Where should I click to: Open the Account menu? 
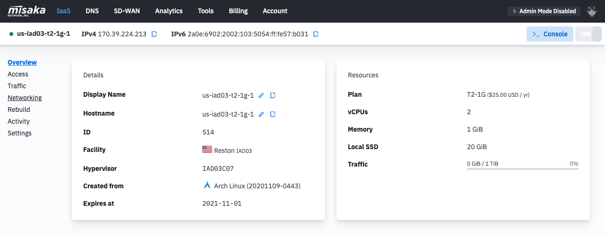(x=275, y=11)
